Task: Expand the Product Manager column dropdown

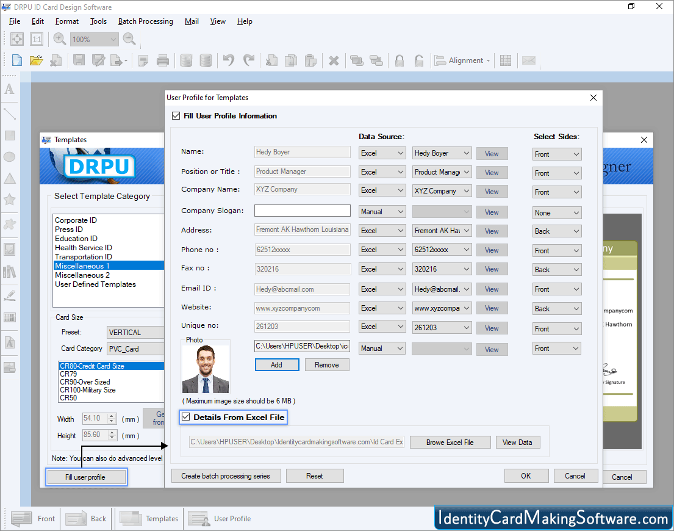Action: tap(442, 172)
